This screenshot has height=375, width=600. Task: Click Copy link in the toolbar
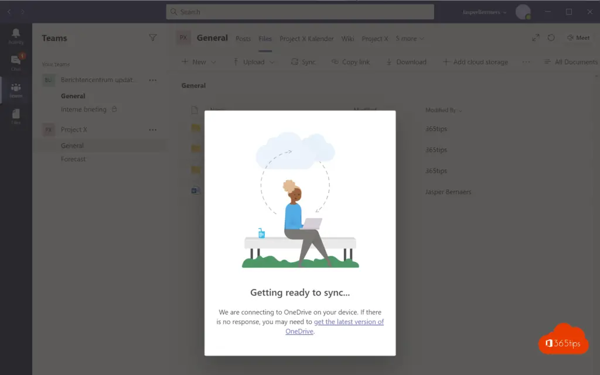(350, 62)
